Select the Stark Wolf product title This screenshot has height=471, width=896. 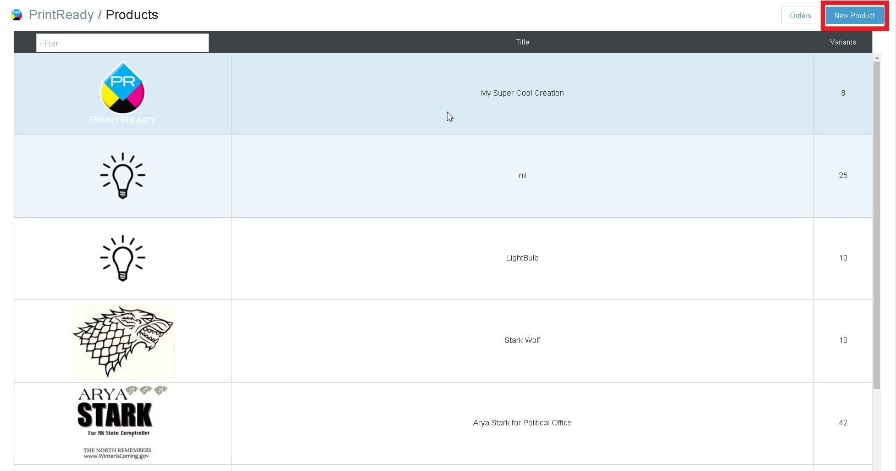[x=522, y=340]
